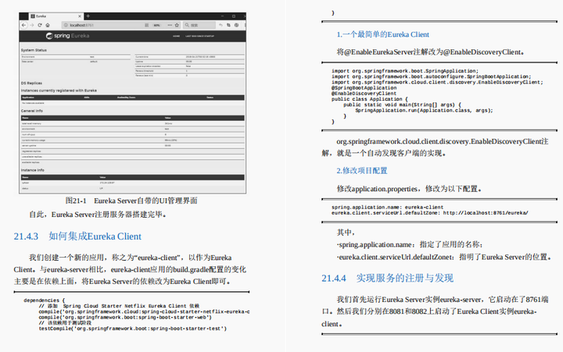Click 'public class Application {' code line

coord(369,99)
